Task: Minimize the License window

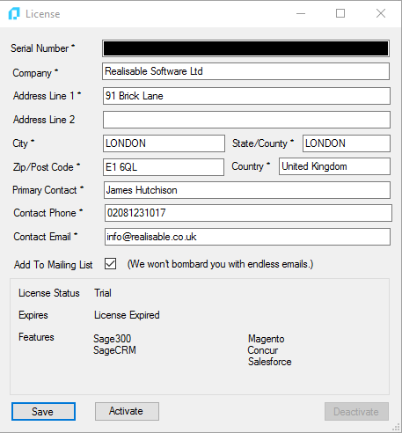Action: pyautogui.click(x=301, y=13)
